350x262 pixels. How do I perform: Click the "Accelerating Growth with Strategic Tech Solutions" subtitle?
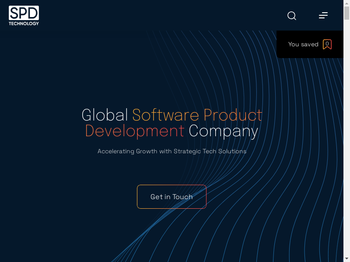172,152
